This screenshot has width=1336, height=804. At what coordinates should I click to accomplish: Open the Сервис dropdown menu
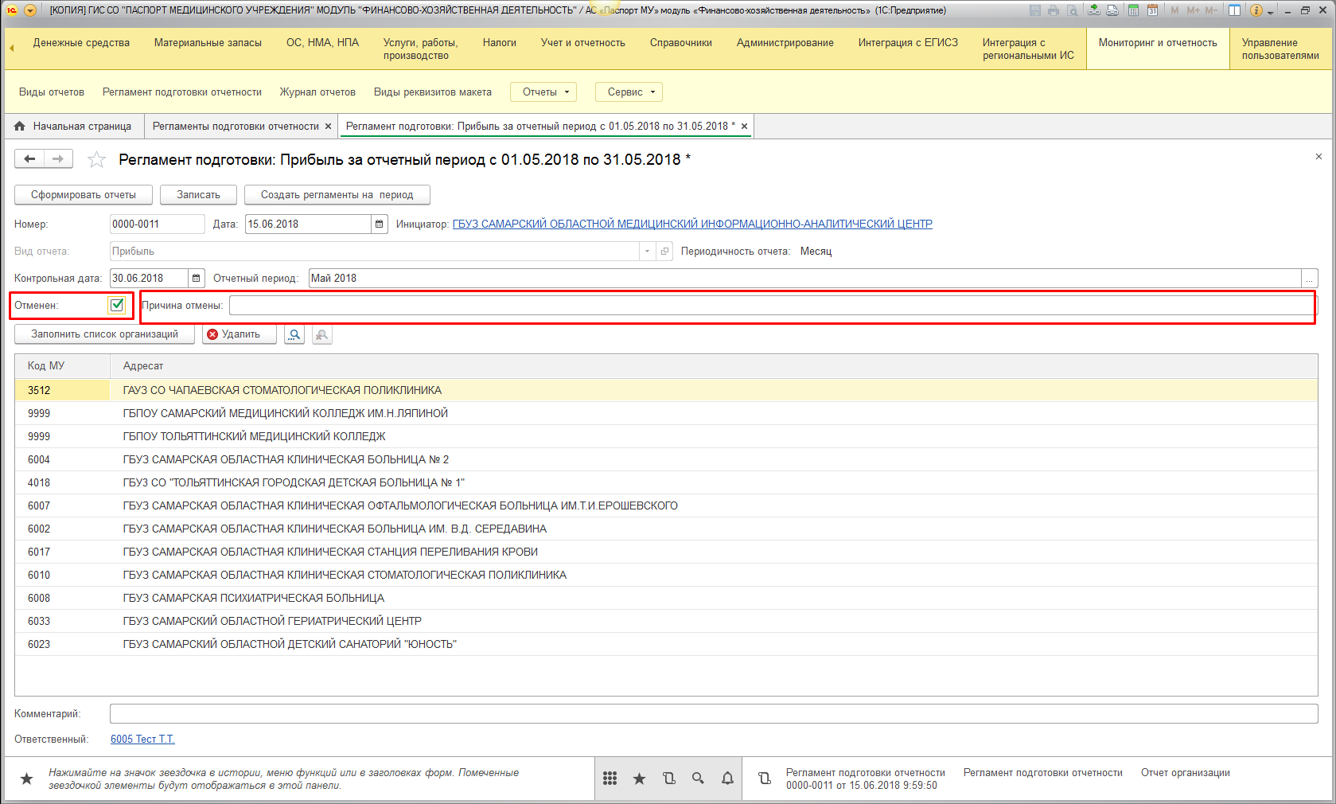click(x=630, y=92)
